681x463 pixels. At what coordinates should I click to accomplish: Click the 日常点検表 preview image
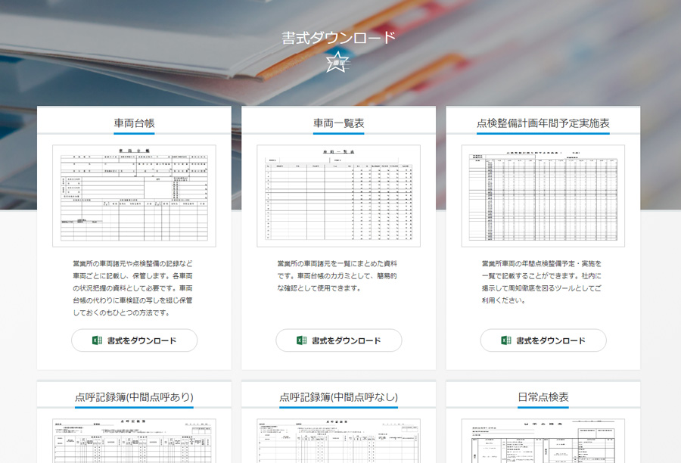coord(545,443)
